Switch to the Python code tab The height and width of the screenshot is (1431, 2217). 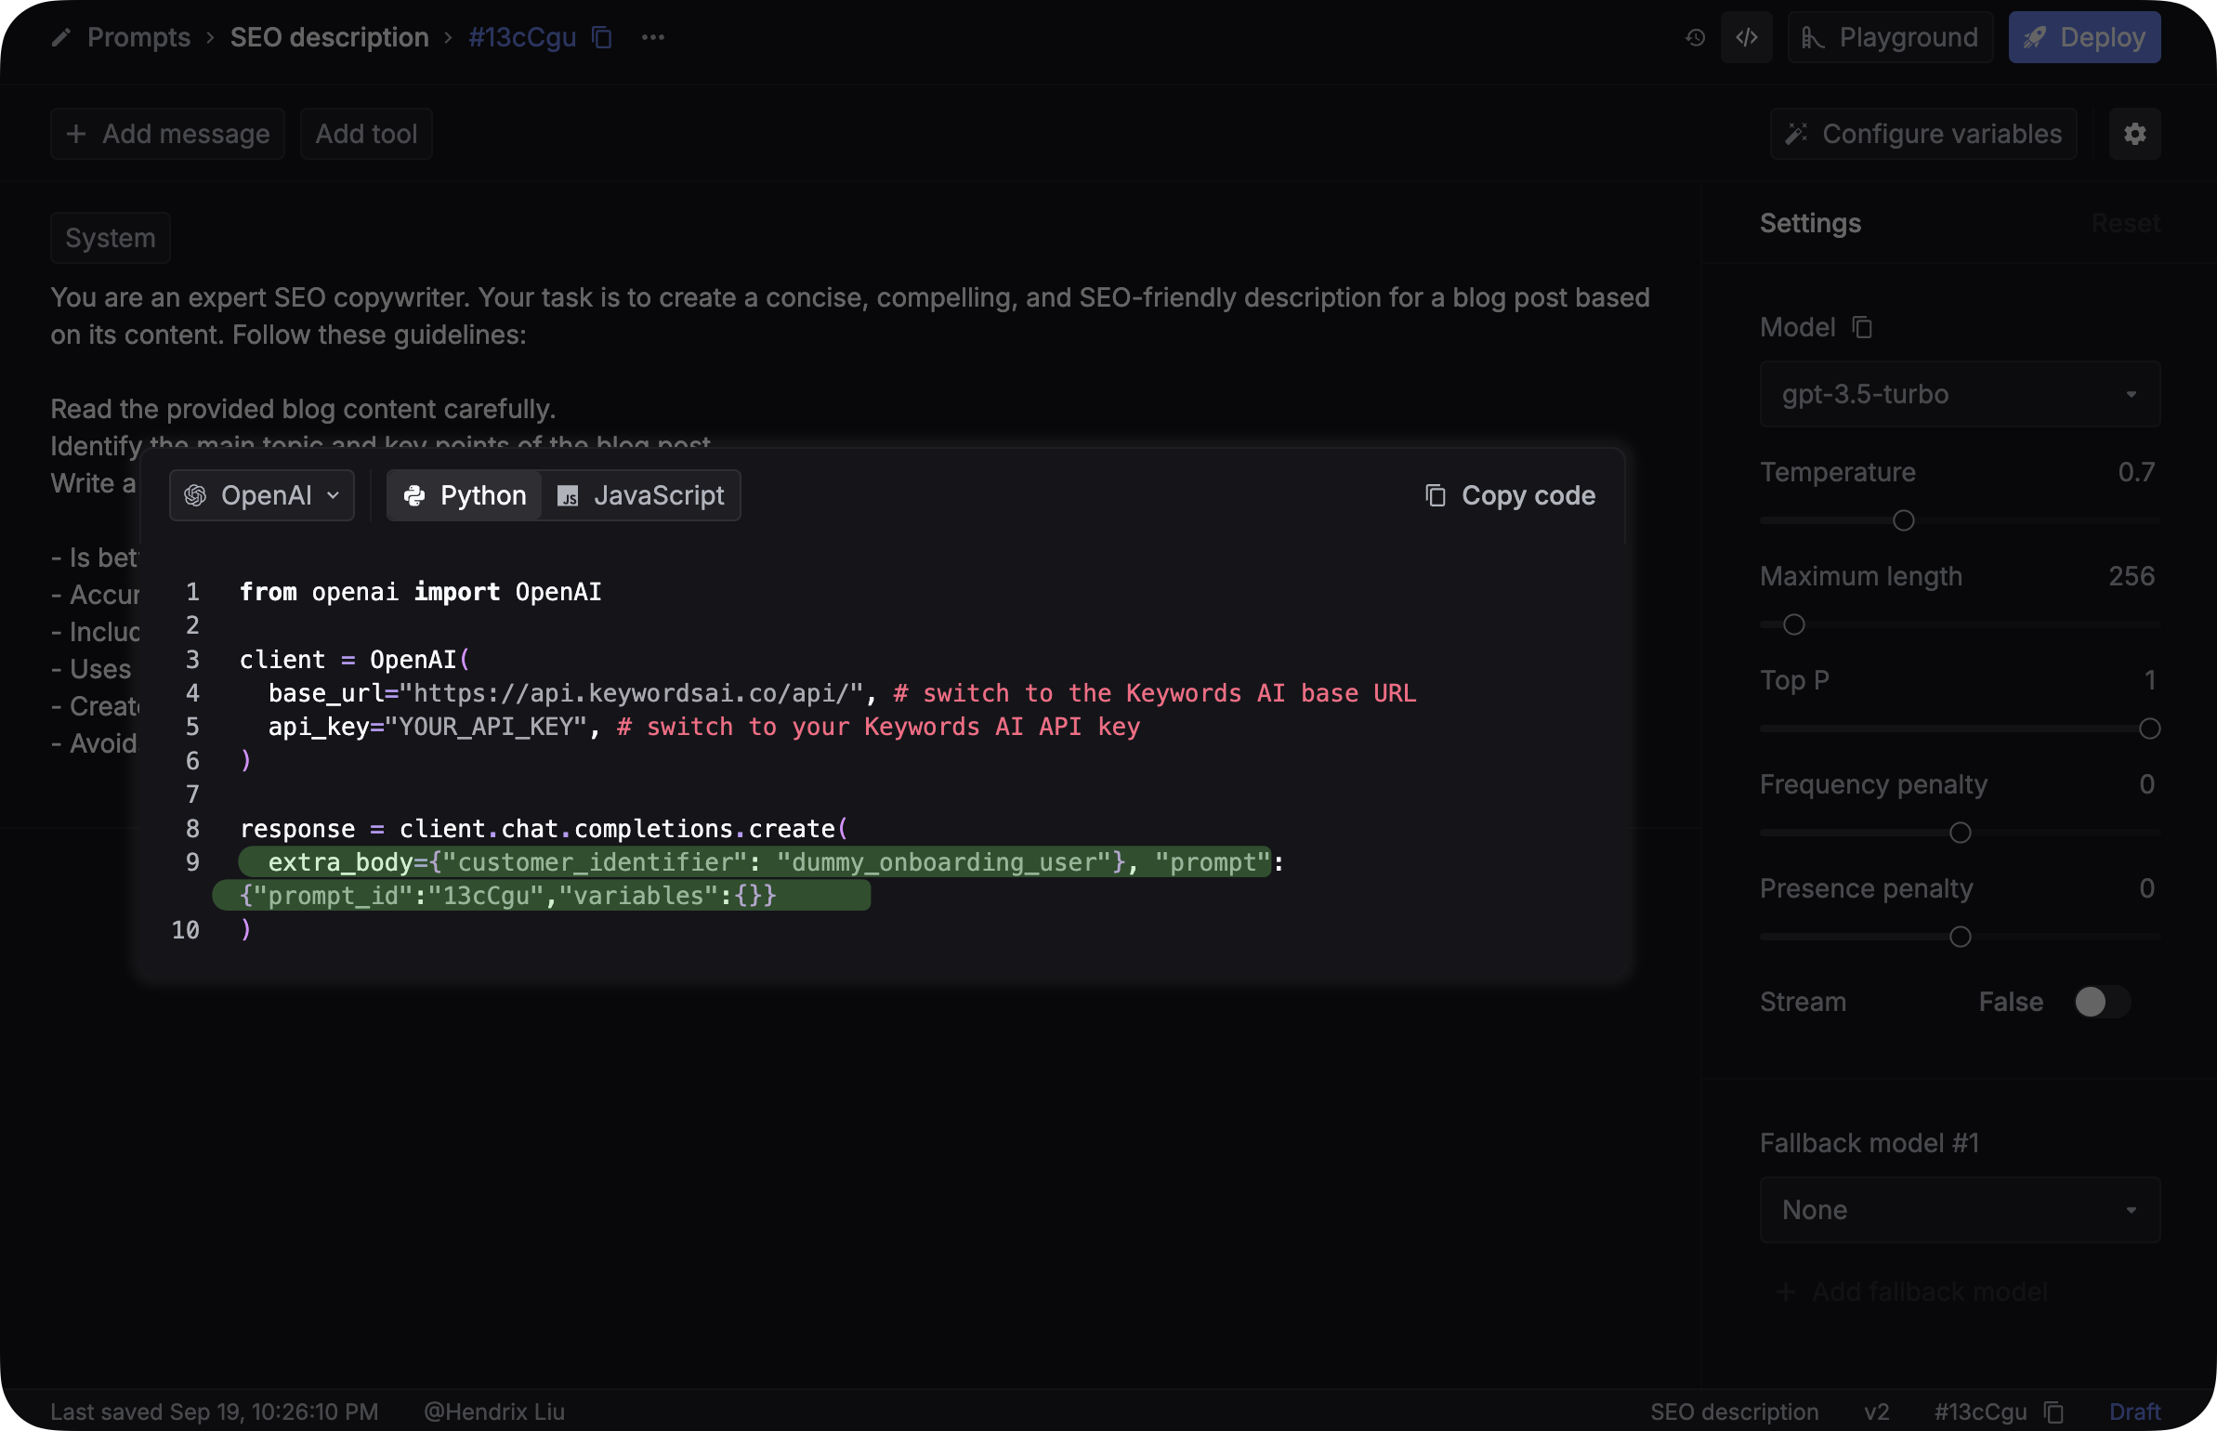[x=466, y=495]
